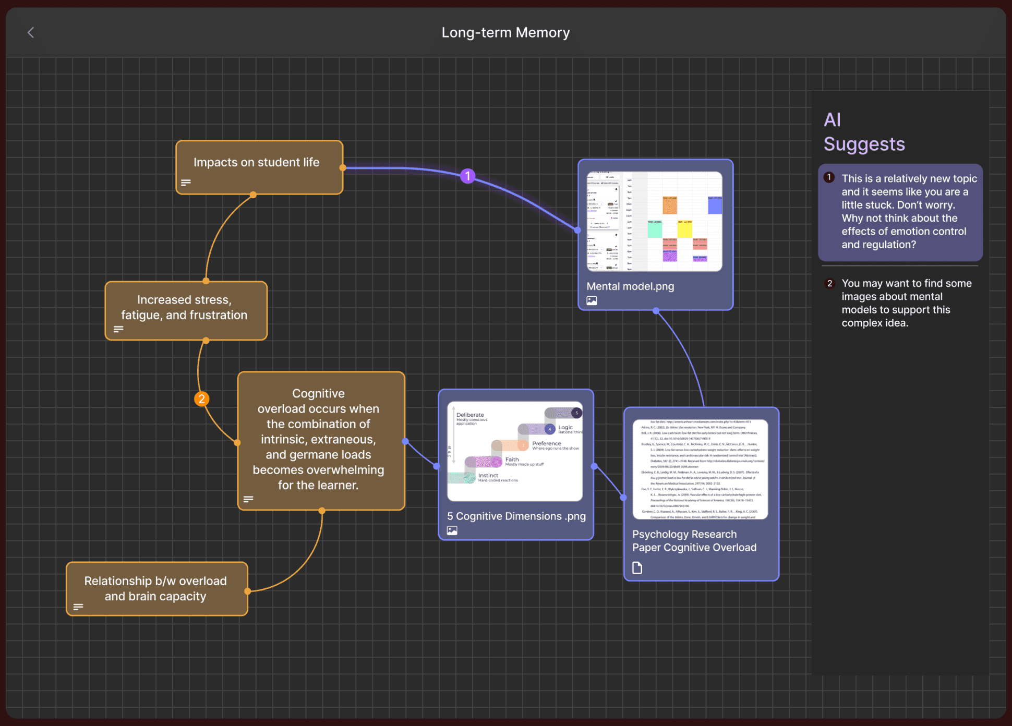1012x726 pixels.
Task: Open the 5 Cognitive Dimensions thumbnail preview
Action: tap(515, 451)
